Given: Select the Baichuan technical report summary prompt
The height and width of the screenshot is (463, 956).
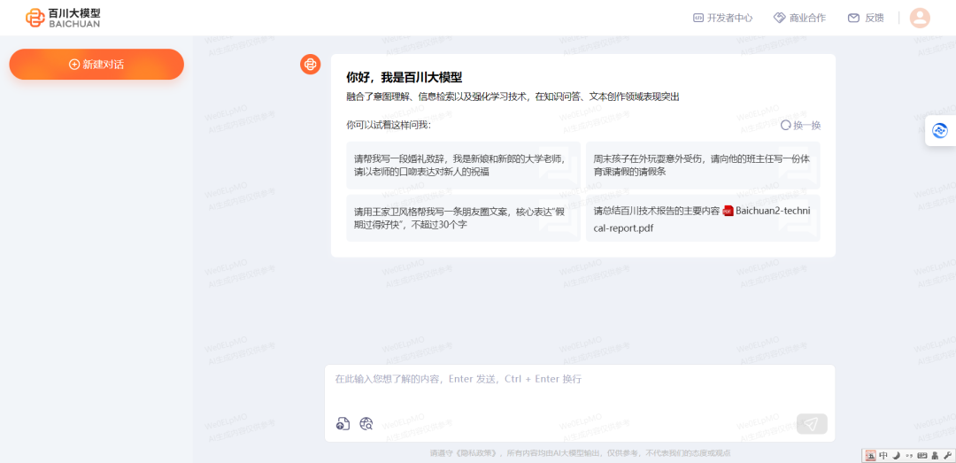Looking at the screenshot, I should click(703, 218).
